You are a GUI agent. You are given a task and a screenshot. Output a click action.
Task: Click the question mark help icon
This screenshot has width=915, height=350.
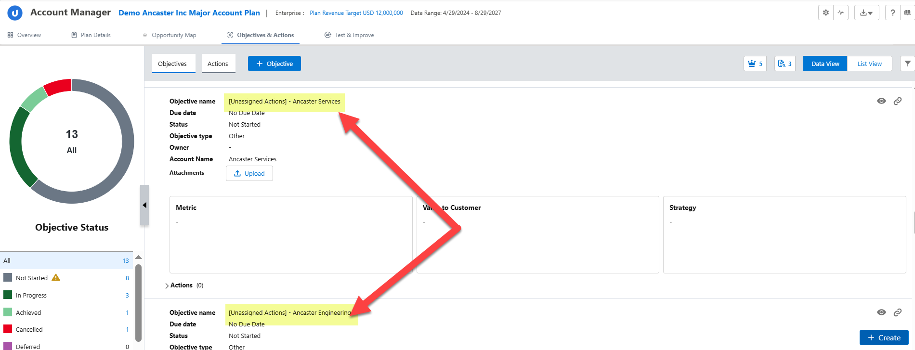(893, 13)
